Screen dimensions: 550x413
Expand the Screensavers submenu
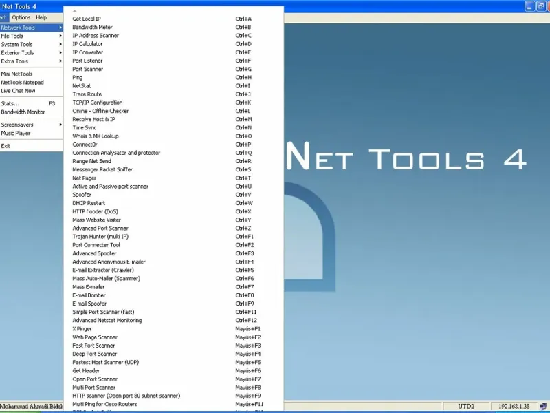[x=32, y=125]
